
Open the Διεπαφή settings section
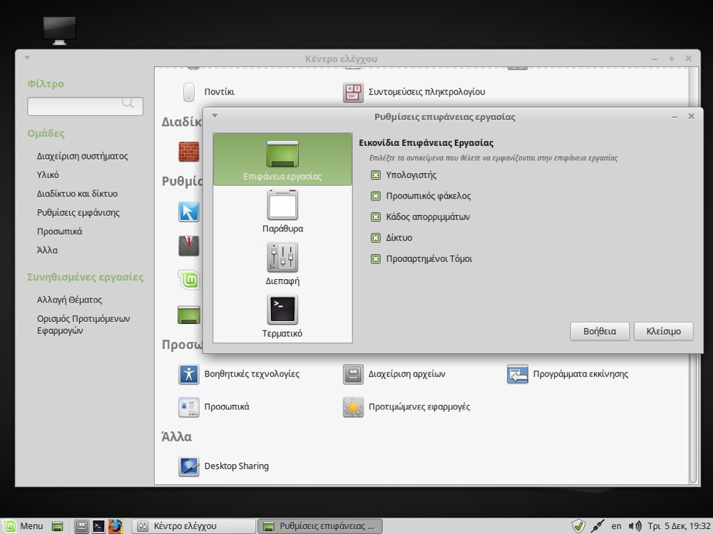[x=282, y=258]
